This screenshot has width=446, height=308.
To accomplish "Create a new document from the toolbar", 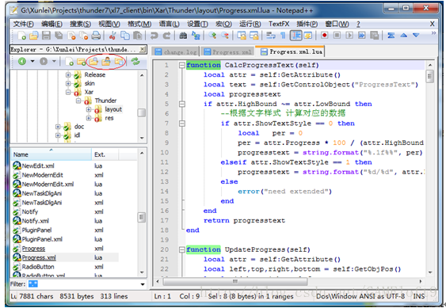I will [21, 36].
